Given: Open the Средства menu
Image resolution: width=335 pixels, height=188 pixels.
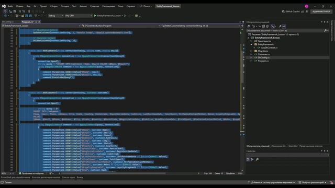Looking at the screenshot, I should [94, 6].
